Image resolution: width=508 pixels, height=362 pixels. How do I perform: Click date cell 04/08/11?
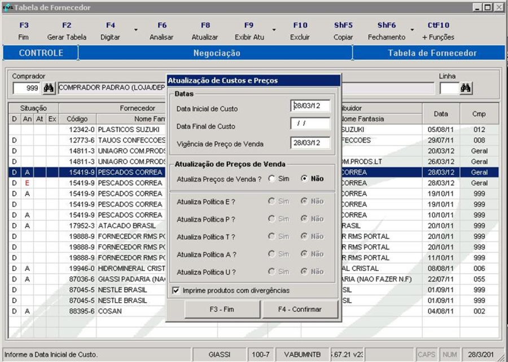(x=440, y=311)
